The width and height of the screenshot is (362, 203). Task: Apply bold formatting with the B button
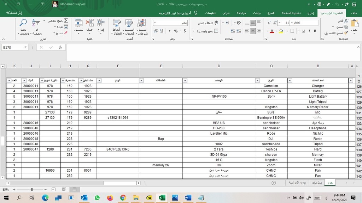coord(315,31)
